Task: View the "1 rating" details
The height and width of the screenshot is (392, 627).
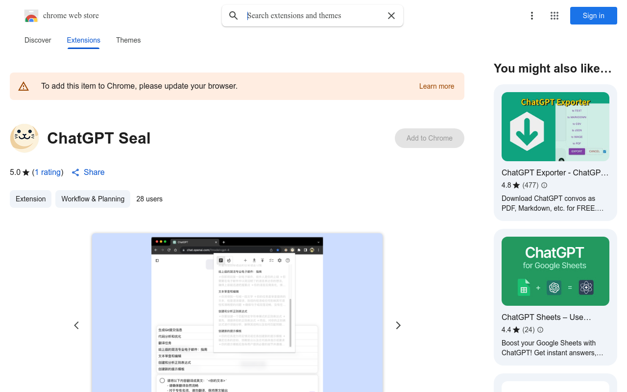Action: [48, 172]
